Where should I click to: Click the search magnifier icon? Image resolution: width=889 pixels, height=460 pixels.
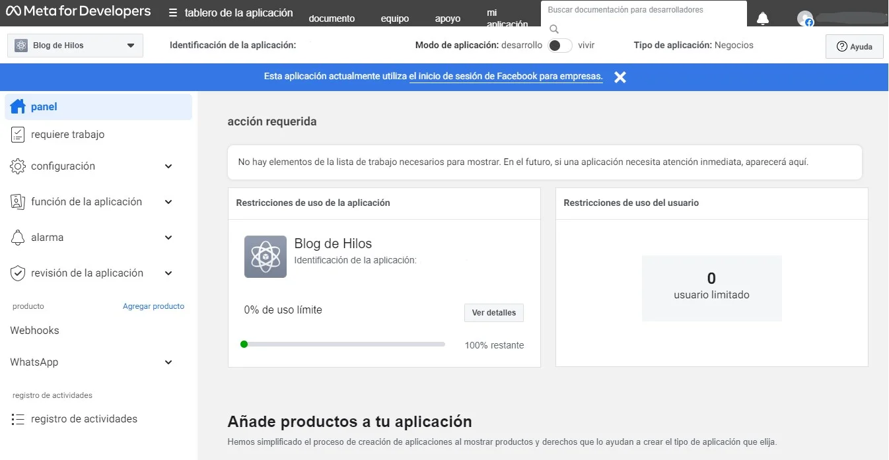point(554,29)
